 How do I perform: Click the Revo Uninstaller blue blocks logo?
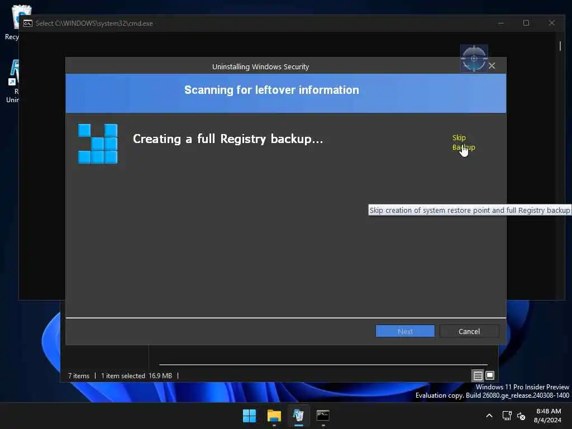coord(97,144)
